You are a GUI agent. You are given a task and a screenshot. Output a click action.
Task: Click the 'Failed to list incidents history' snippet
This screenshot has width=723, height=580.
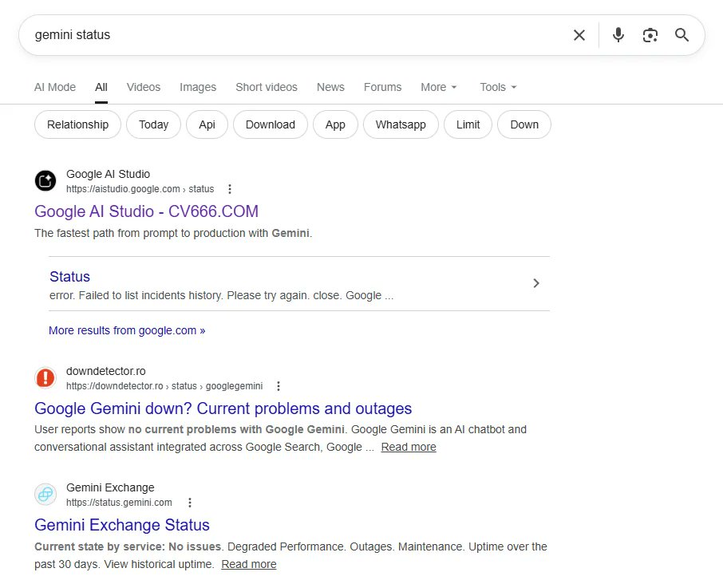click(221, 295)
